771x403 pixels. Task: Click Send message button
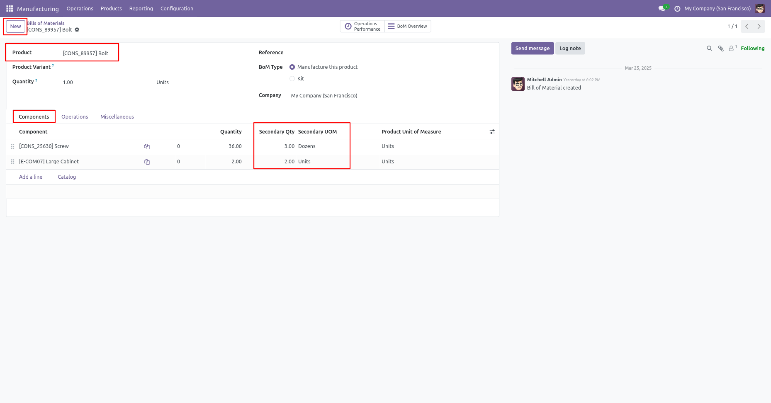click(533, 49)
